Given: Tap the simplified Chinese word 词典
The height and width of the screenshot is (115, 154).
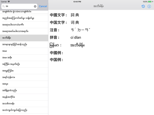Looking at the screenshot, I should (x=75, y=22).
